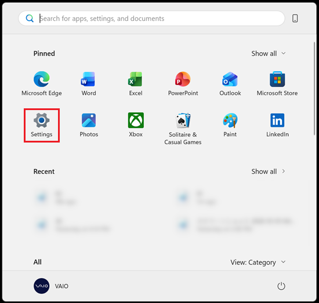Click the Start menu vertical scrollbar

coord(314,89)
